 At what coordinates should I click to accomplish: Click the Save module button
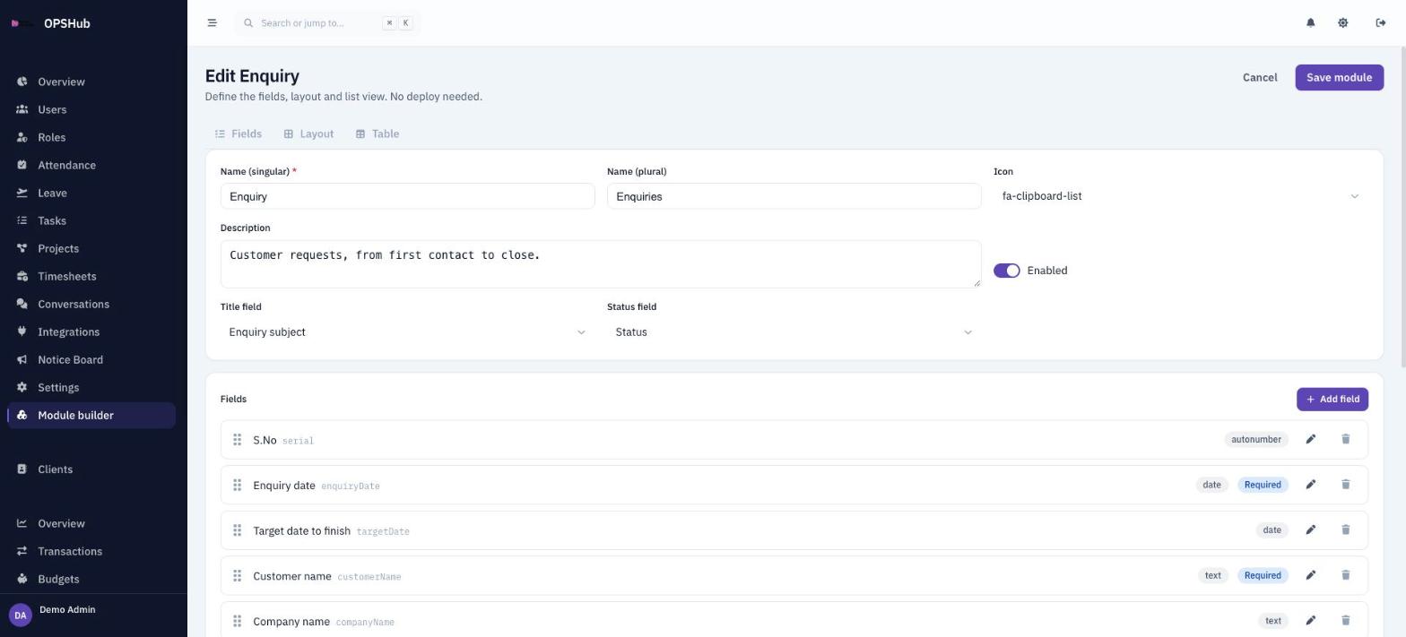coord(1339,77)
